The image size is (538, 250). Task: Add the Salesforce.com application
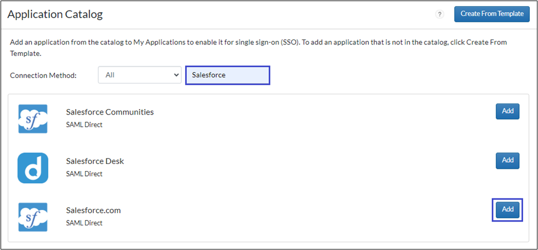coord(507,209)
